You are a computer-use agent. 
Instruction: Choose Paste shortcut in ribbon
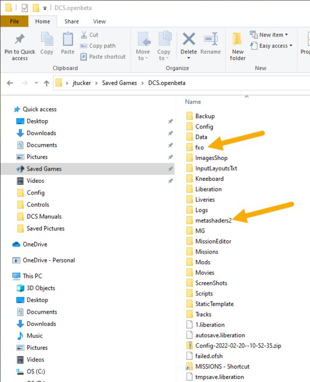103,57
